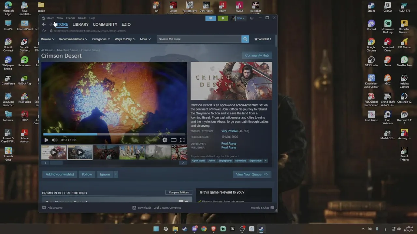The height and width of the screenshot is (234, 417).
Task: Open the Help menu
Action: 92,18
